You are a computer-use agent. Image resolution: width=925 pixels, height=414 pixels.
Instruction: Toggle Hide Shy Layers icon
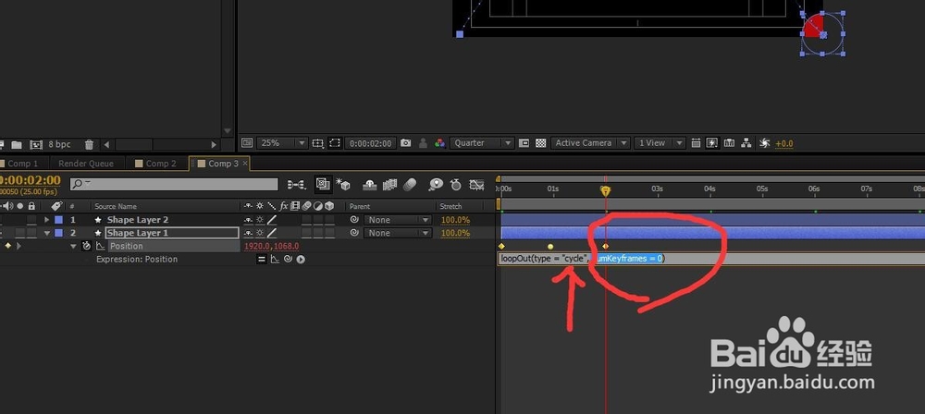[x=369, y=185]
